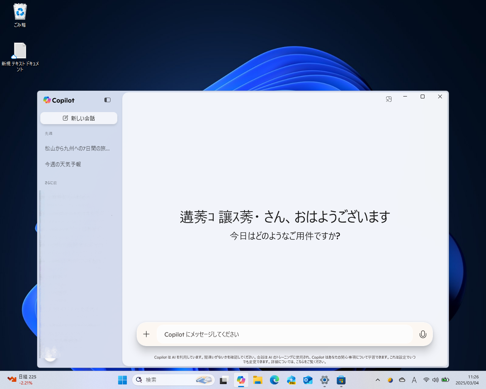Image resolution: width=486 pixels, height=389 pixels.
Task: Open the Windows Start menu
Action: tap(123, 380)
